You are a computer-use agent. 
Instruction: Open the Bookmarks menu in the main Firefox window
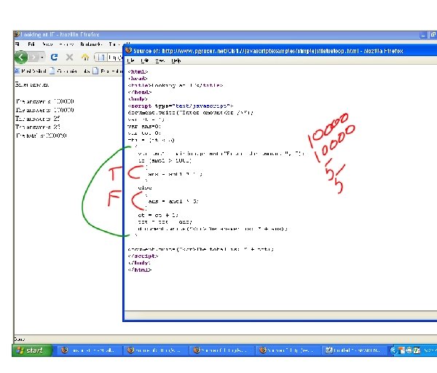(x=91, y=44)
